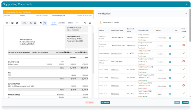Image resolution: width=192 pixels, height=111 pixels.
Task: Select the Payslip sample.pdf document row
Action: [x=48, y=16]
